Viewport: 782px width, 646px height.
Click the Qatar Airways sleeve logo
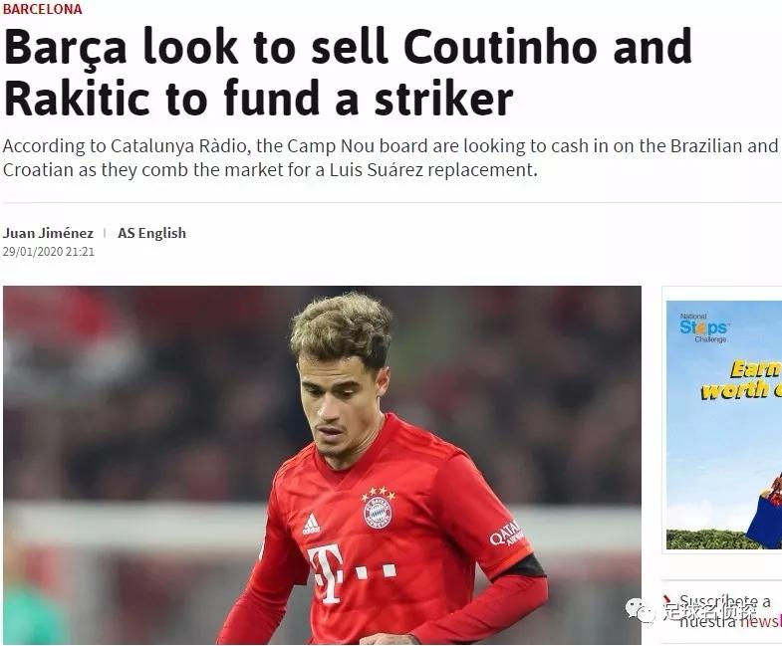[507, 534]
